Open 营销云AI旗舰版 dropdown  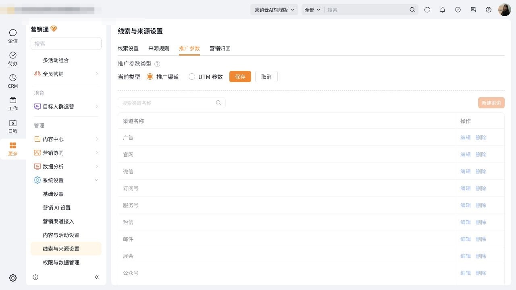274,10
